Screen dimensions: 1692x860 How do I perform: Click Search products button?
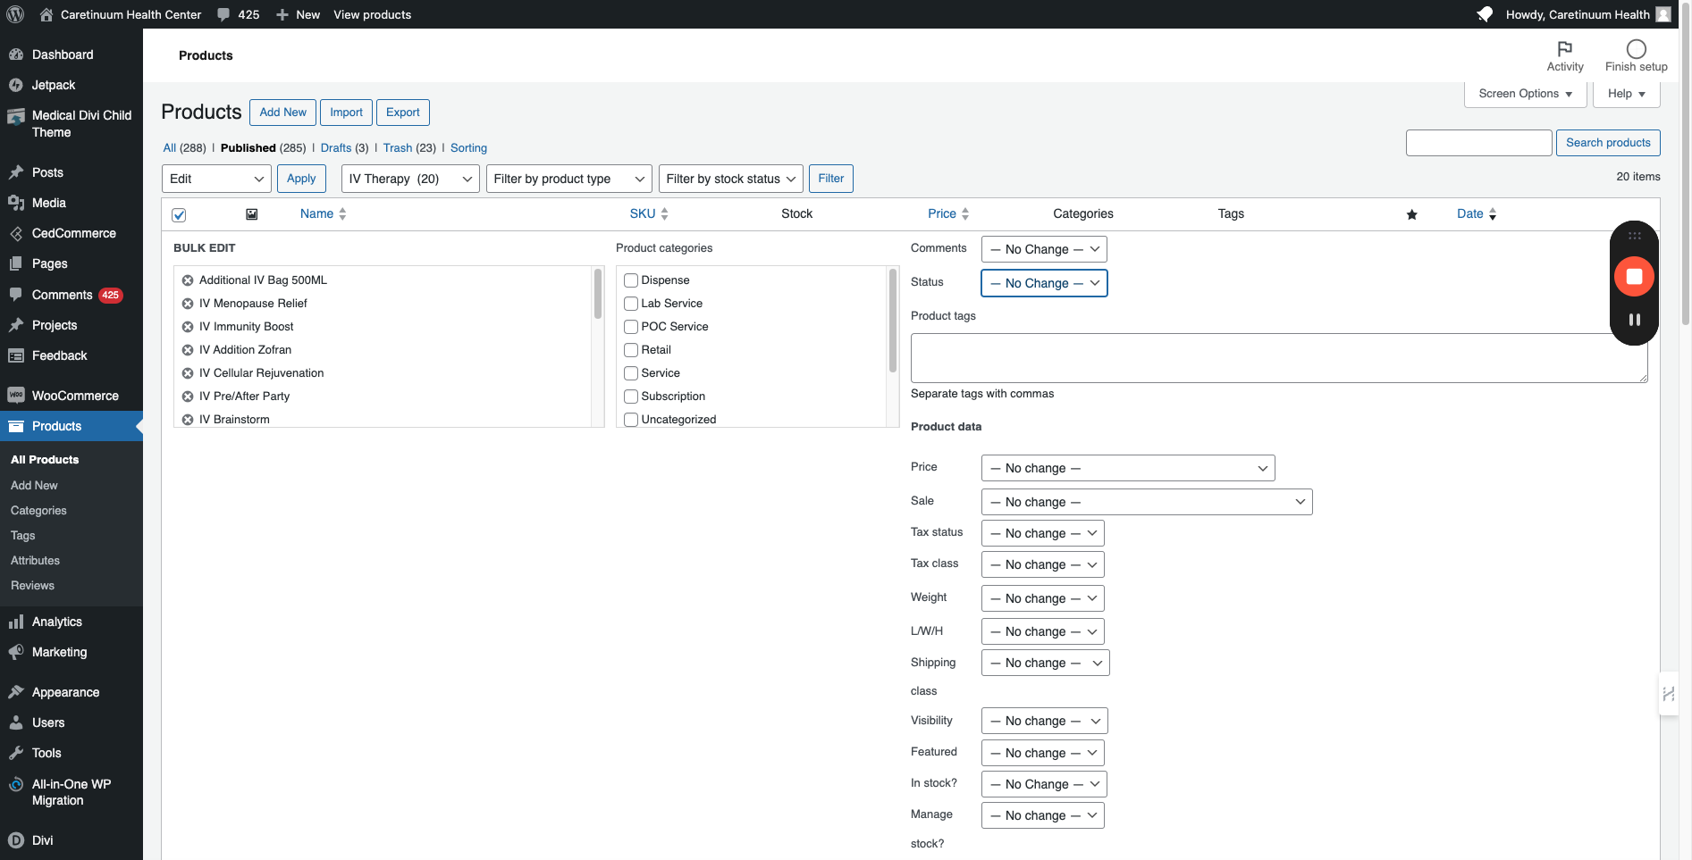click(1608, 143)
